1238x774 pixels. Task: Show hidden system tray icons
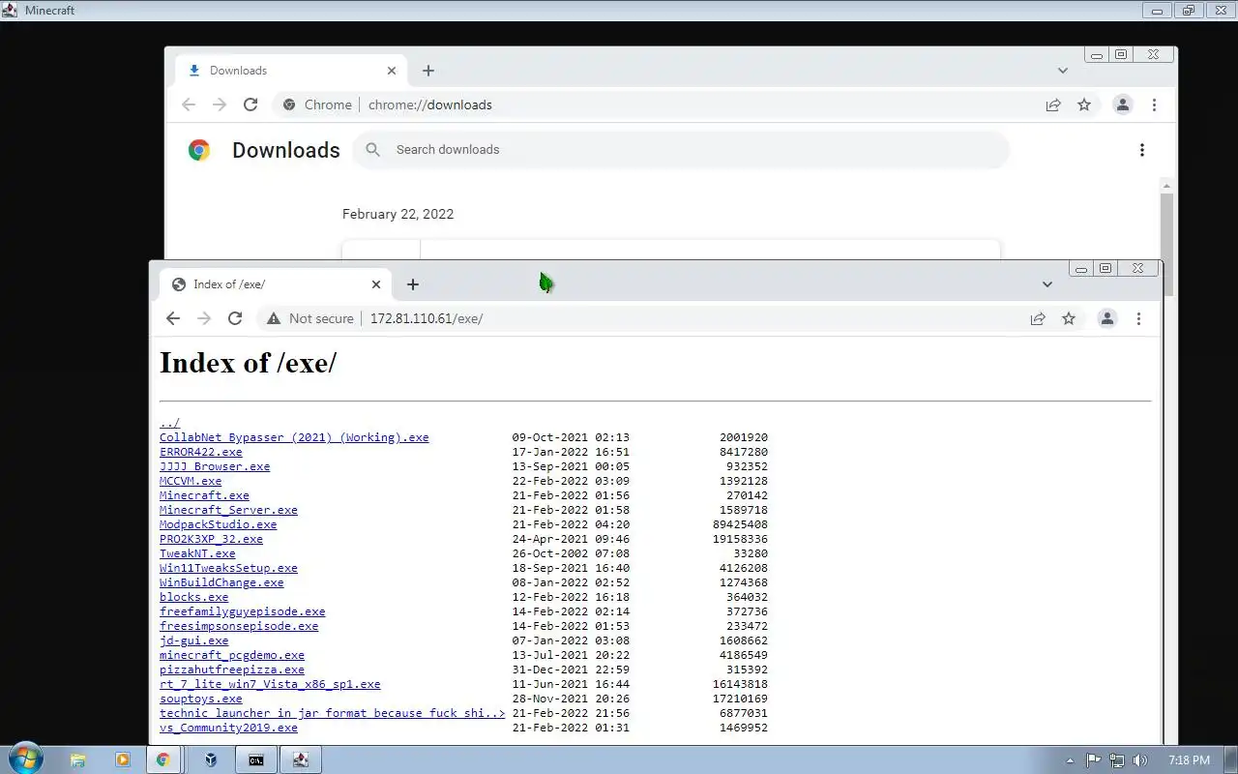click(1070, 760)
